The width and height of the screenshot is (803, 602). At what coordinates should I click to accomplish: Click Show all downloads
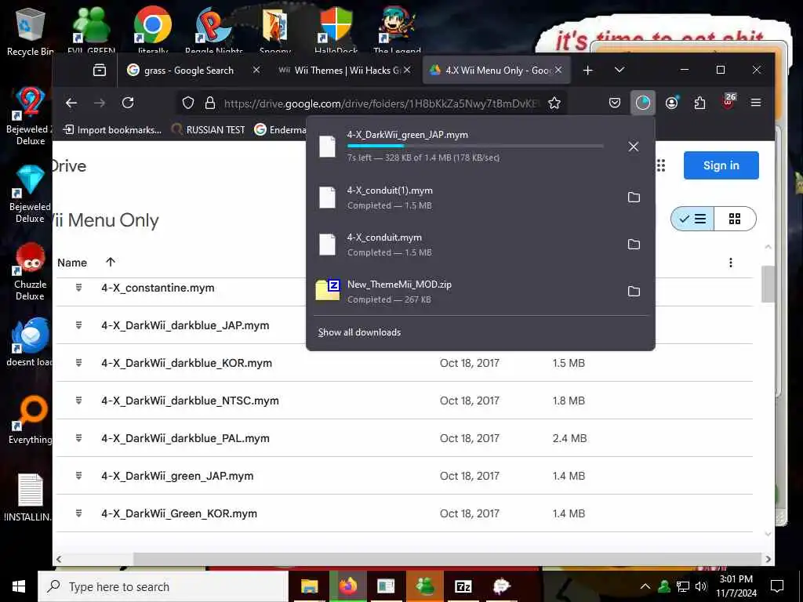(359, 332)
